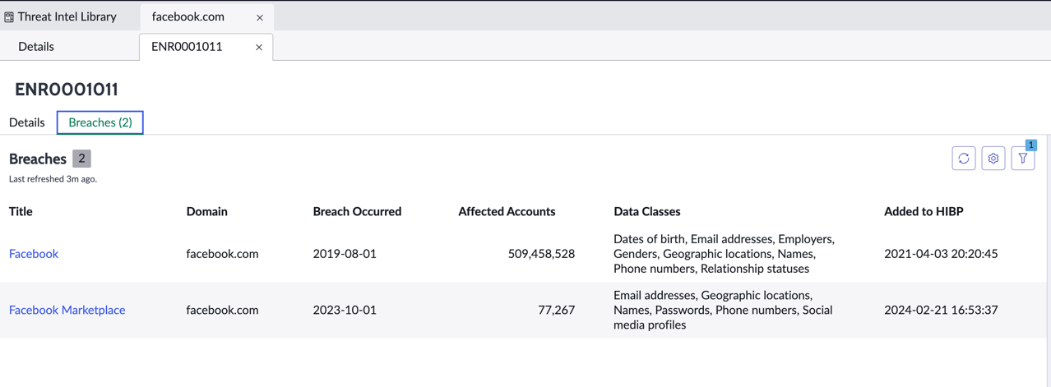The height and width of the screenshot is (387, 1051).
Task: Click the breach count badge showing 2
Action: coord(81,159)
